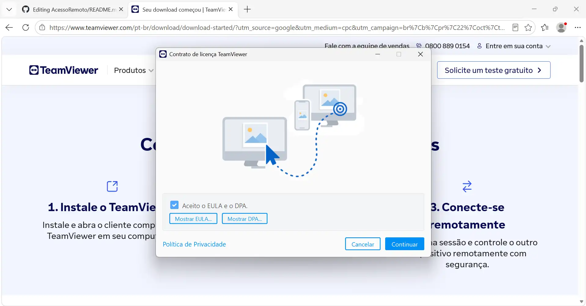586x306 pixels.
Task: Switch to the Editing AcessoRemoto/README tab
Action: (73, 9)
